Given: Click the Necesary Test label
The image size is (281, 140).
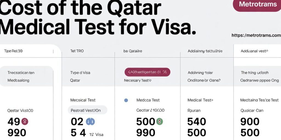Looking at the screenshot, I should click(138, 81).
